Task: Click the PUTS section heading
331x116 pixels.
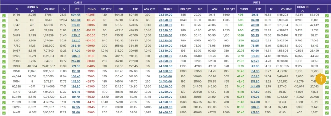Action: 257,2
